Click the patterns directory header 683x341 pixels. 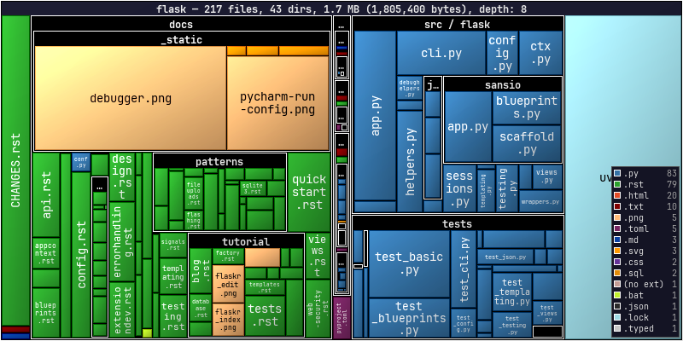(219, 162)
